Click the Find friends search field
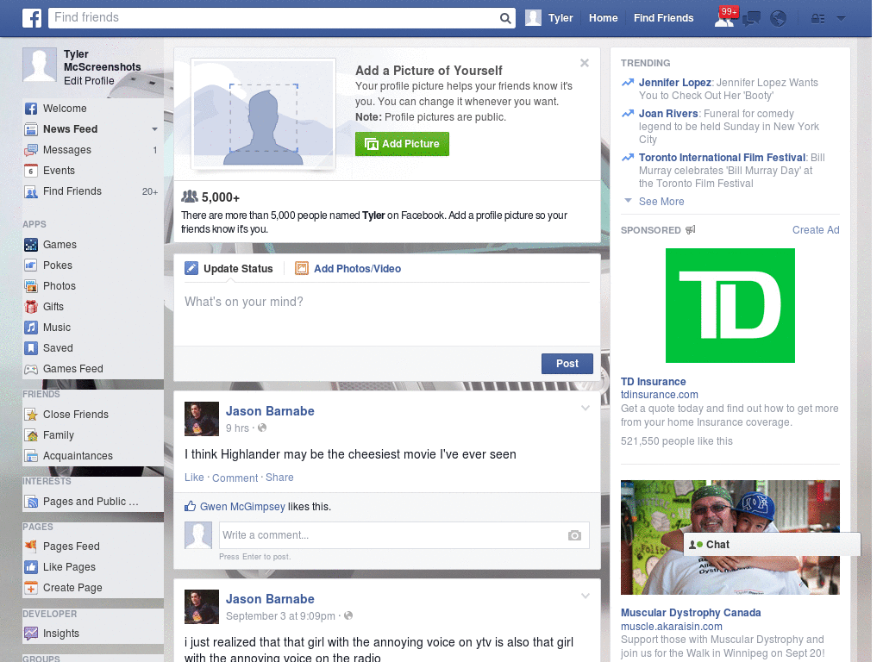 [x=274, y=18]
